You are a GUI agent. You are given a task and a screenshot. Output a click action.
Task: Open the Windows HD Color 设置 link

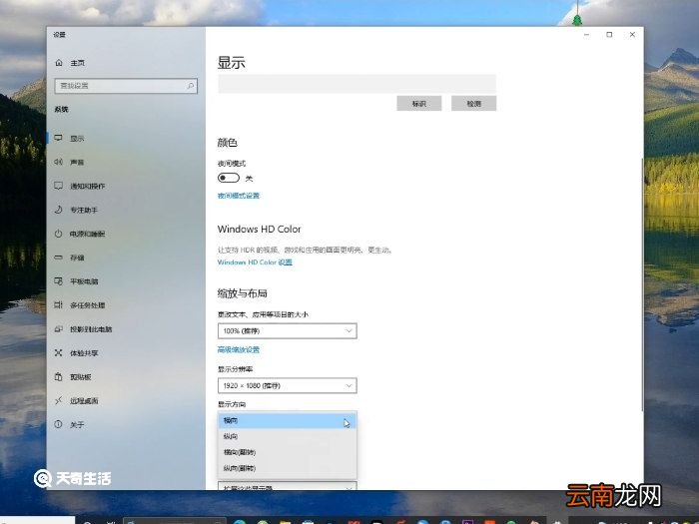coord(255,262)
